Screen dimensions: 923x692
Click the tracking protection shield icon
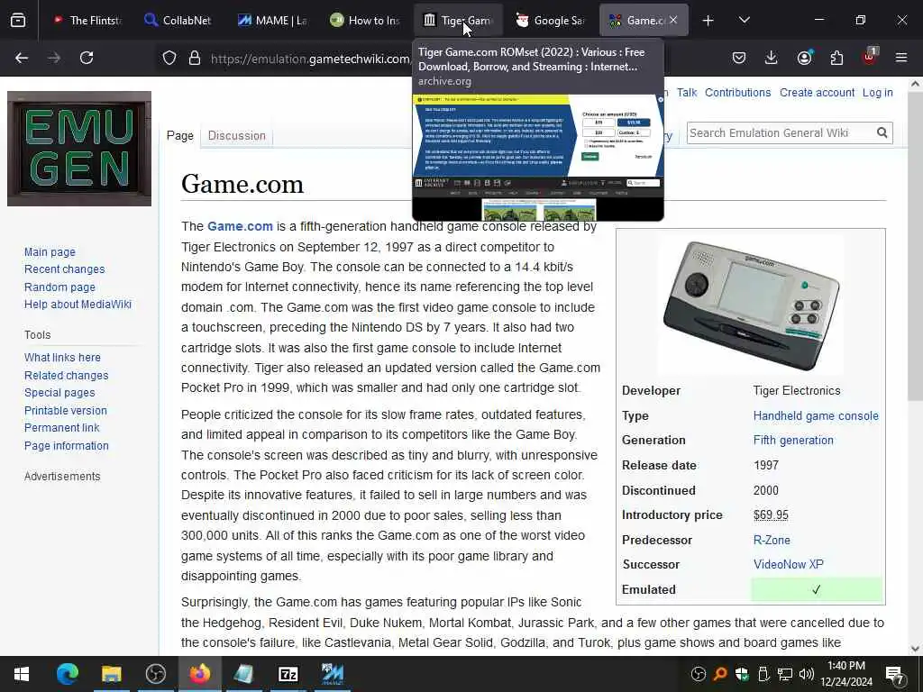coord(169,59)
